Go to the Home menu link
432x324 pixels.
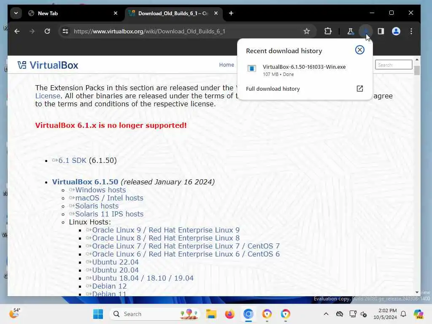click(227, 65)
